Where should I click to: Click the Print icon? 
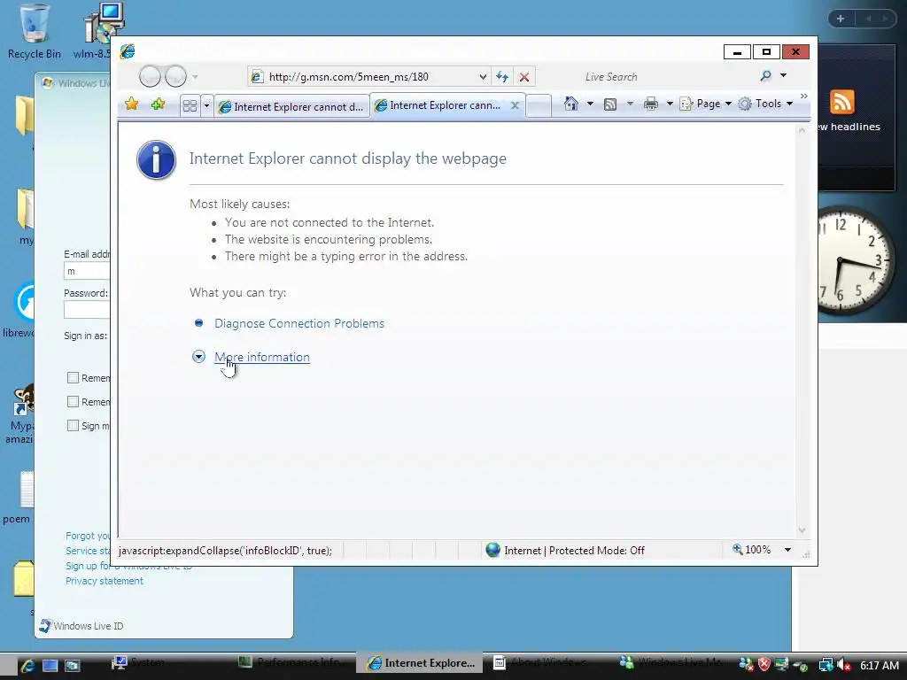(651, 104)
